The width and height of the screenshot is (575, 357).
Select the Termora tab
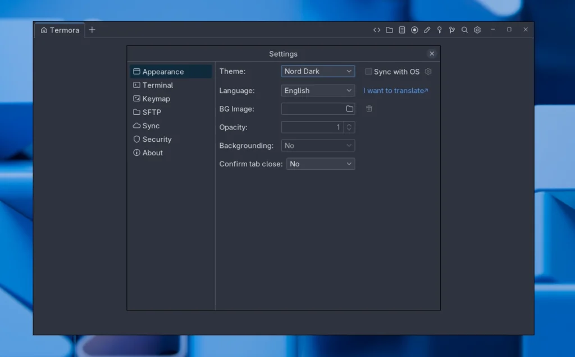click(x=60, y=30)
